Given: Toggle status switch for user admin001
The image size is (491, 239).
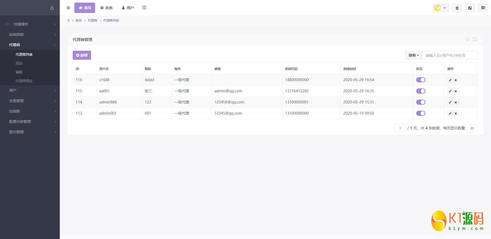Looking at the screenshot, I should coord(421,113).
